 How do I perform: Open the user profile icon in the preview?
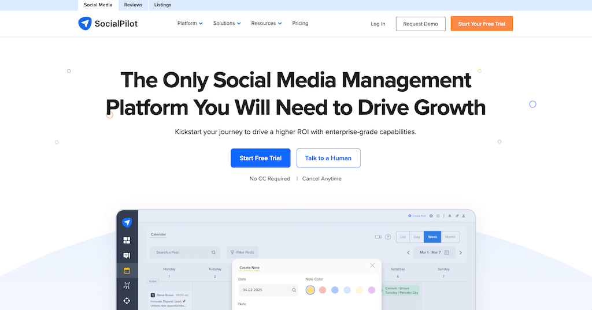pos(464,216)
